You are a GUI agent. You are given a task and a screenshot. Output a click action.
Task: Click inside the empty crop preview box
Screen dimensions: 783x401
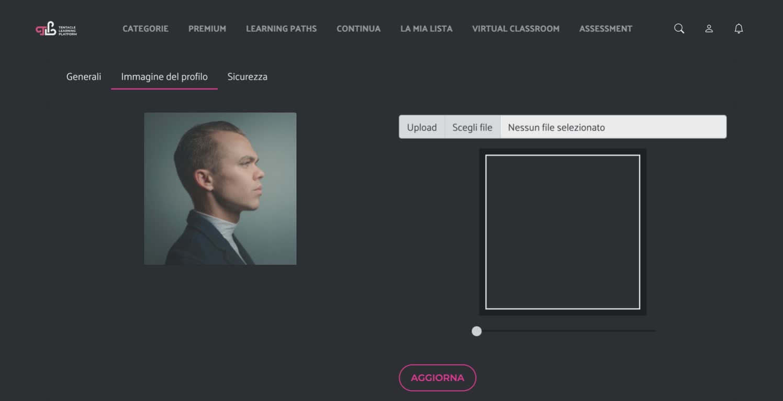tap(563, 232)
